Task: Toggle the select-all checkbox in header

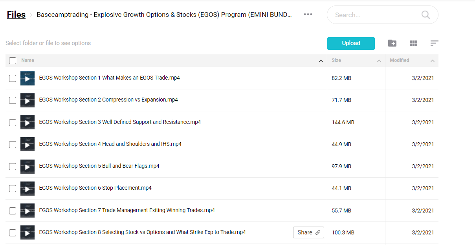Action: (x=13, y=61)
